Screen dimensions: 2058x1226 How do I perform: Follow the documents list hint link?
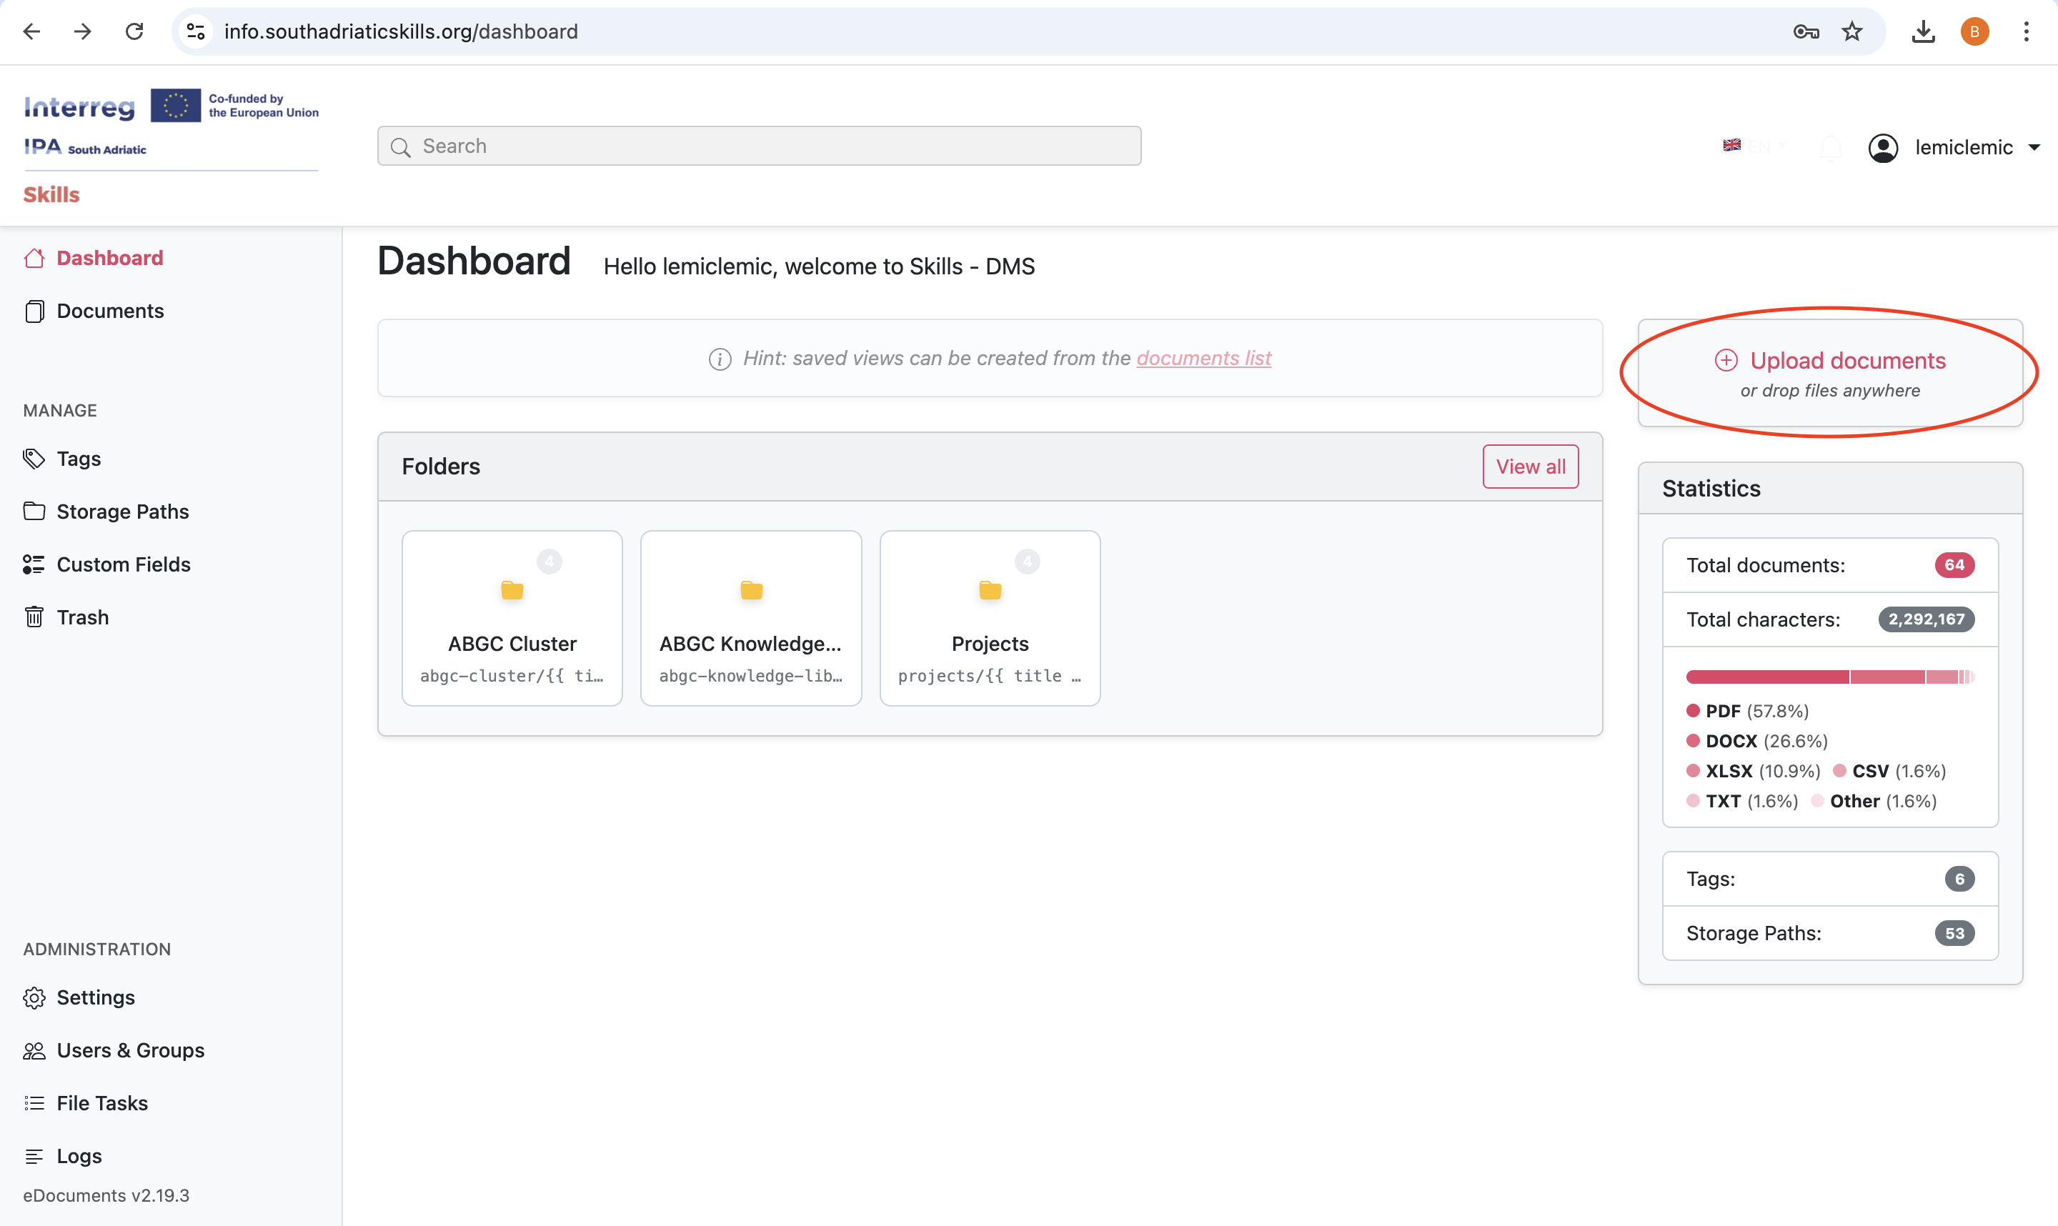tap(1203, 358)
